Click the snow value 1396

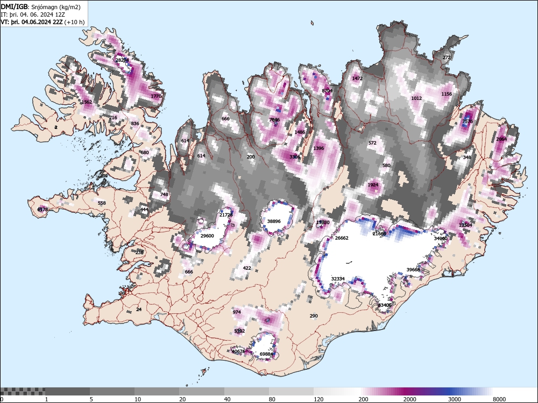click(318, 148)
